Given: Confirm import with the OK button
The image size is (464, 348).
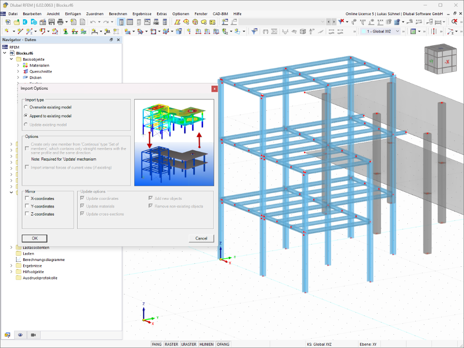Looking at the screenshot, I should coord(35,238).
